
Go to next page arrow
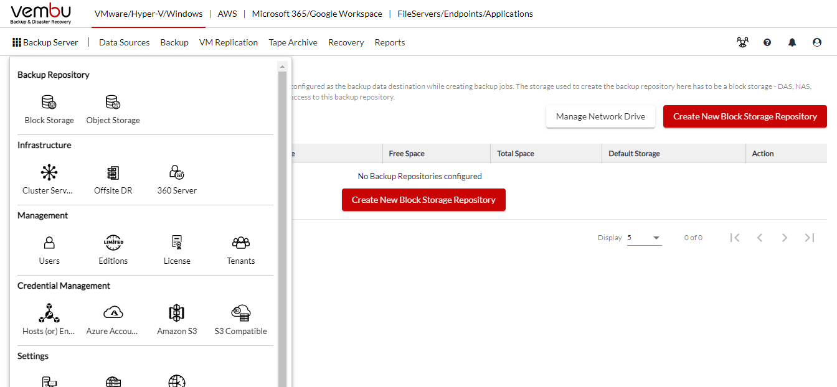pos(785,238)
